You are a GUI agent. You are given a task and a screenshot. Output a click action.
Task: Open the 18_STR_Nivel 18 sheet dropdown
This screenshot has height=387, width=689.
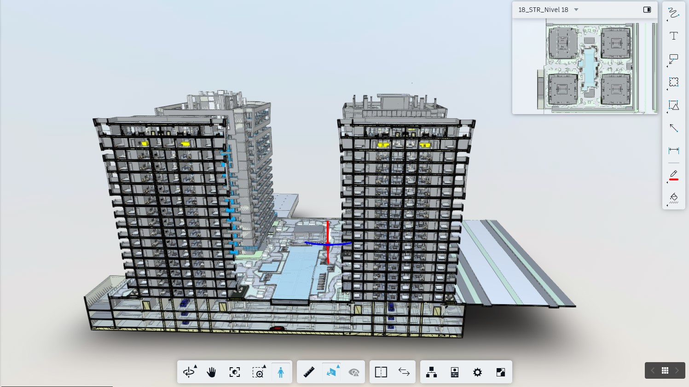coord(576,9)
